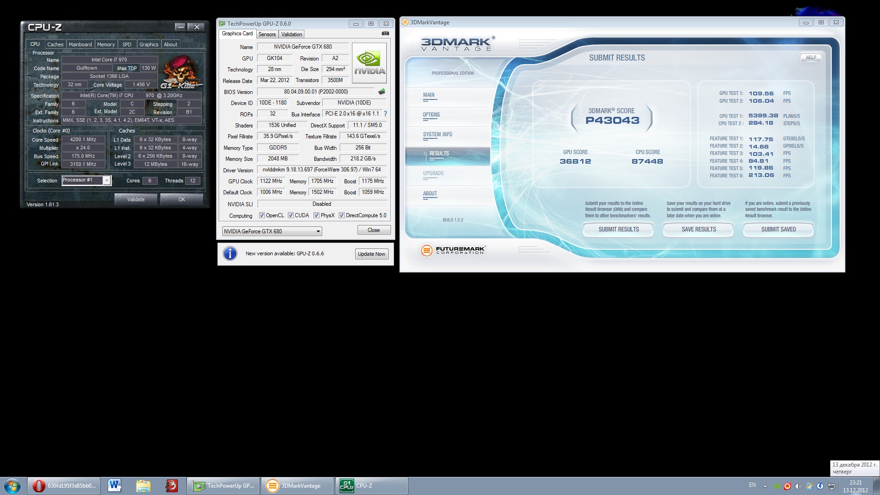Open the Validation tab in GPU-Z
Viewport: 880px width, 495px height.
point(292,34)
